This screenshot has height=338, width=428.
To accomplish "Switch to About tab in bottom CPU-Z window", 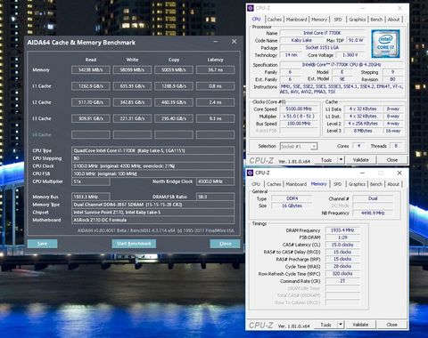I will point(393,184).
